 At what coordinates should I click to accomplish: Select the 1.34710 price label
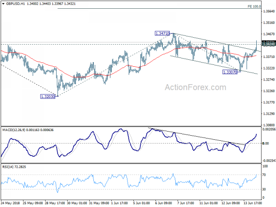coord(162,33)
